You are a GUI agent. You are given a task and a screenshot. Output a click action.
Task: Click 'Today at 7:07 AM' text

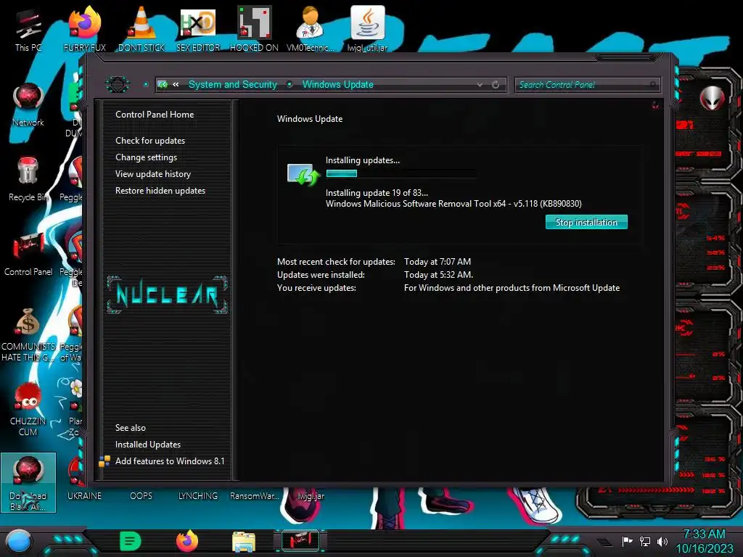(x=438, y=261)
